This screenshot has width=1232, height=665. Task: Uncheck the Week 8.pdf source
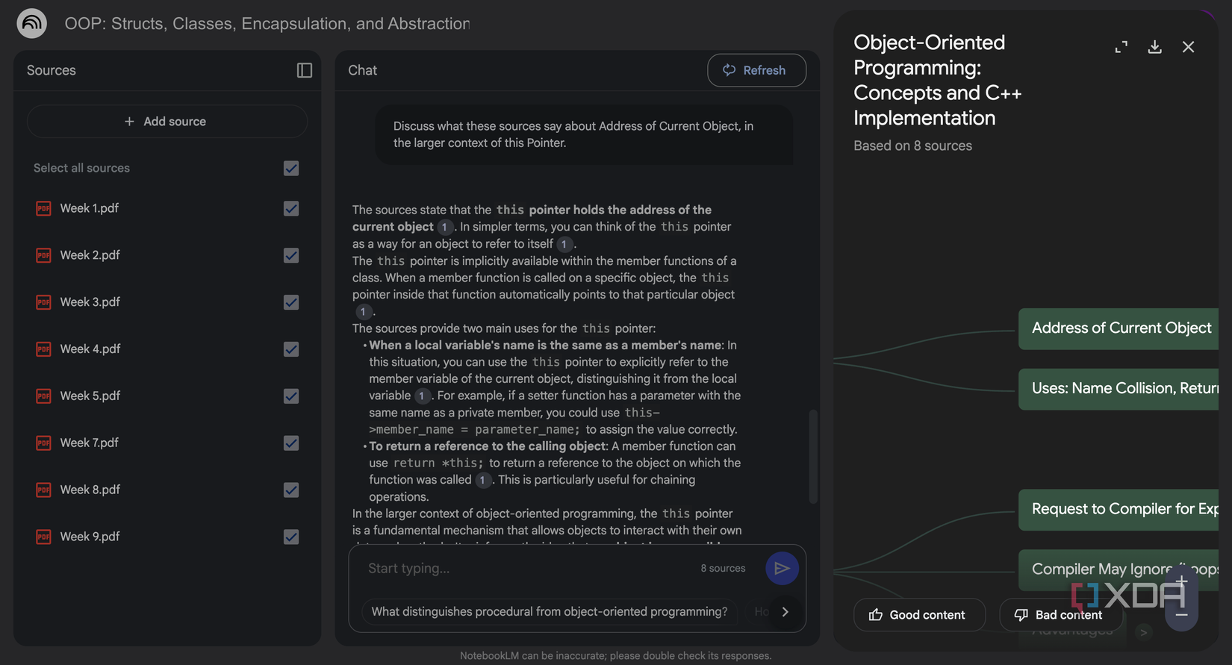tap(291, 490)
